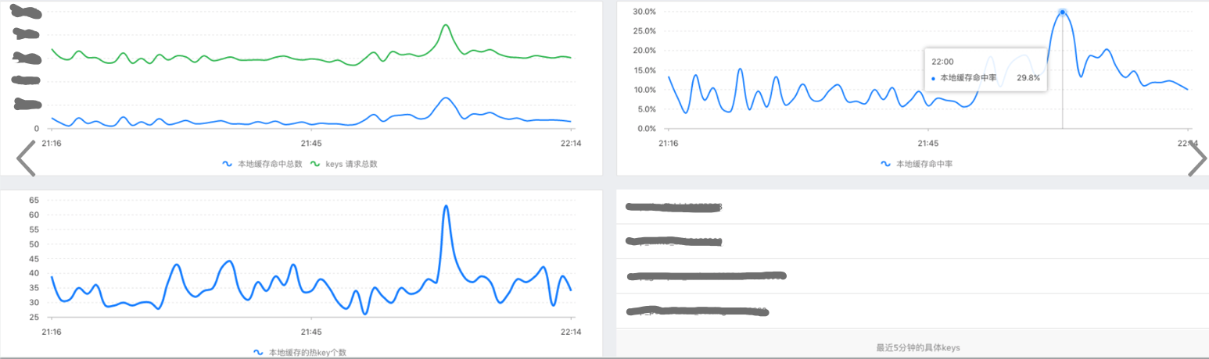Toggle the 本地缓存命中率 series label
This screenshot has width=1209, height=359.
[924, 164]
